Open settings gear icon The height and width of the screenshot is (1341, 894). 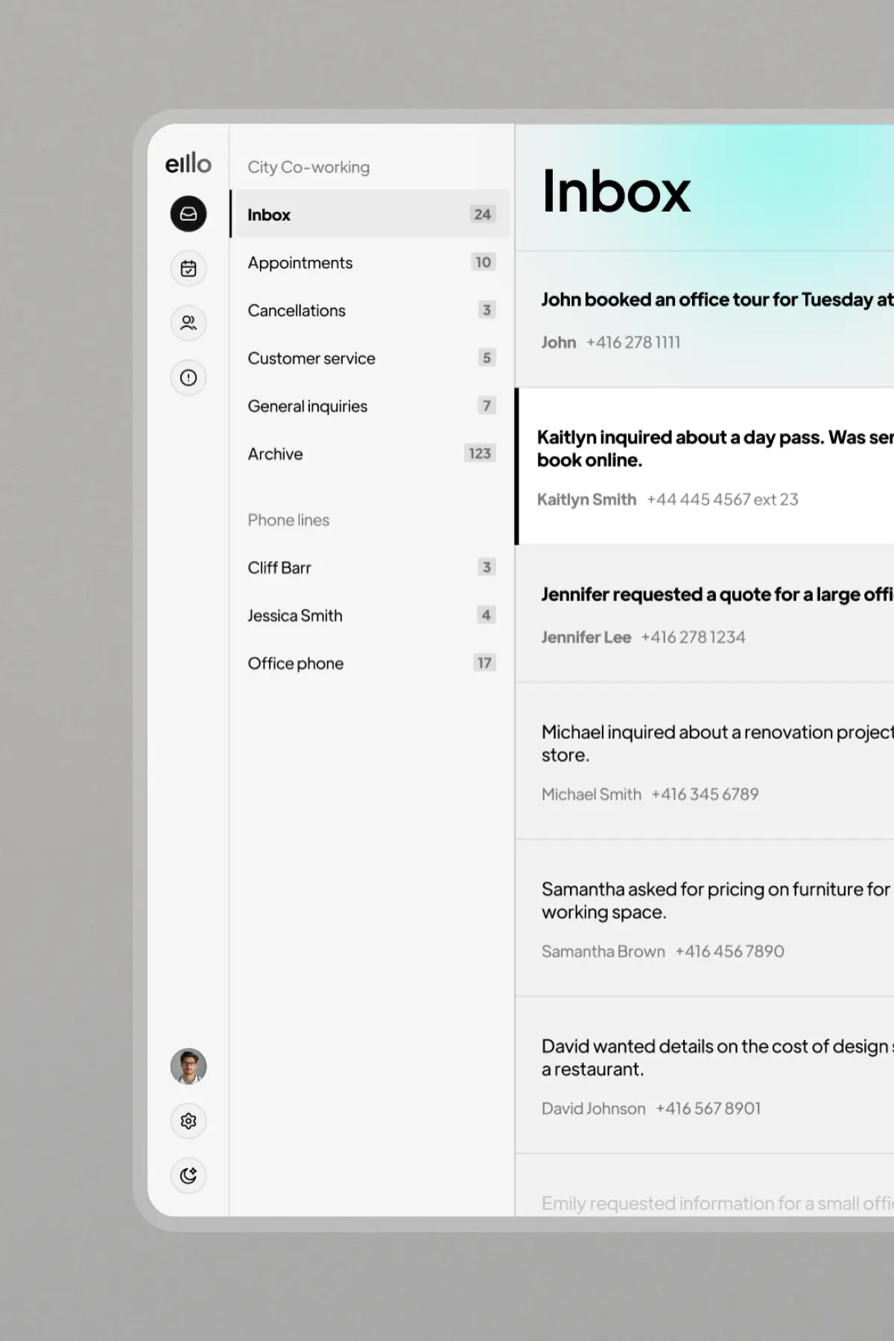pyautogui.click(x=188, y=1120)
